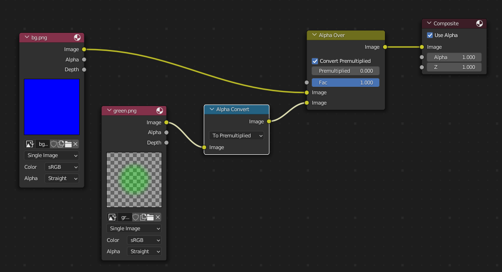Image resolution: width=502 pixels, height=272 pixels.
Task: Disable the Use Alpha checkbox
Action: coord(430,35)
